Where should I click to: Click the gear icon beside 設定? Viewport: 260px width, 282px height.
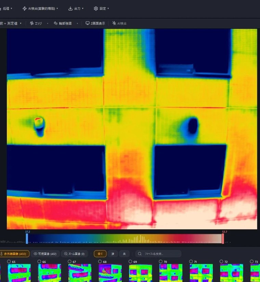point(96,9)
